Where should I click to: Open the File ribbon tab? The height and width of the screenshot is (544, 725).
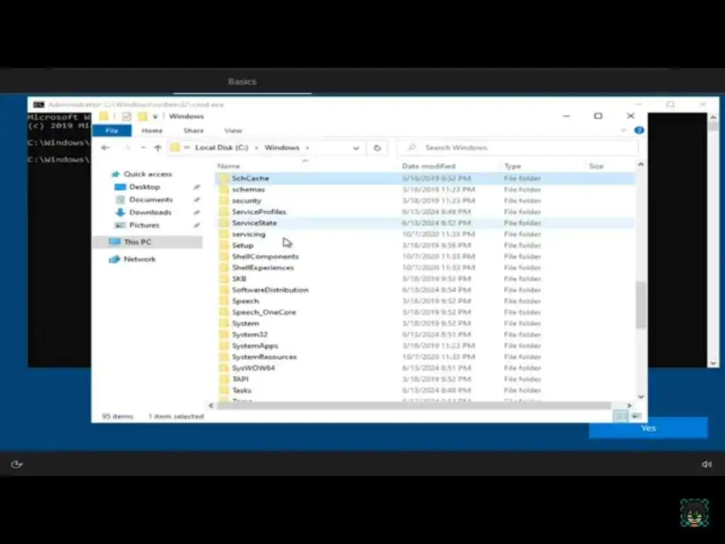(112, 130)
